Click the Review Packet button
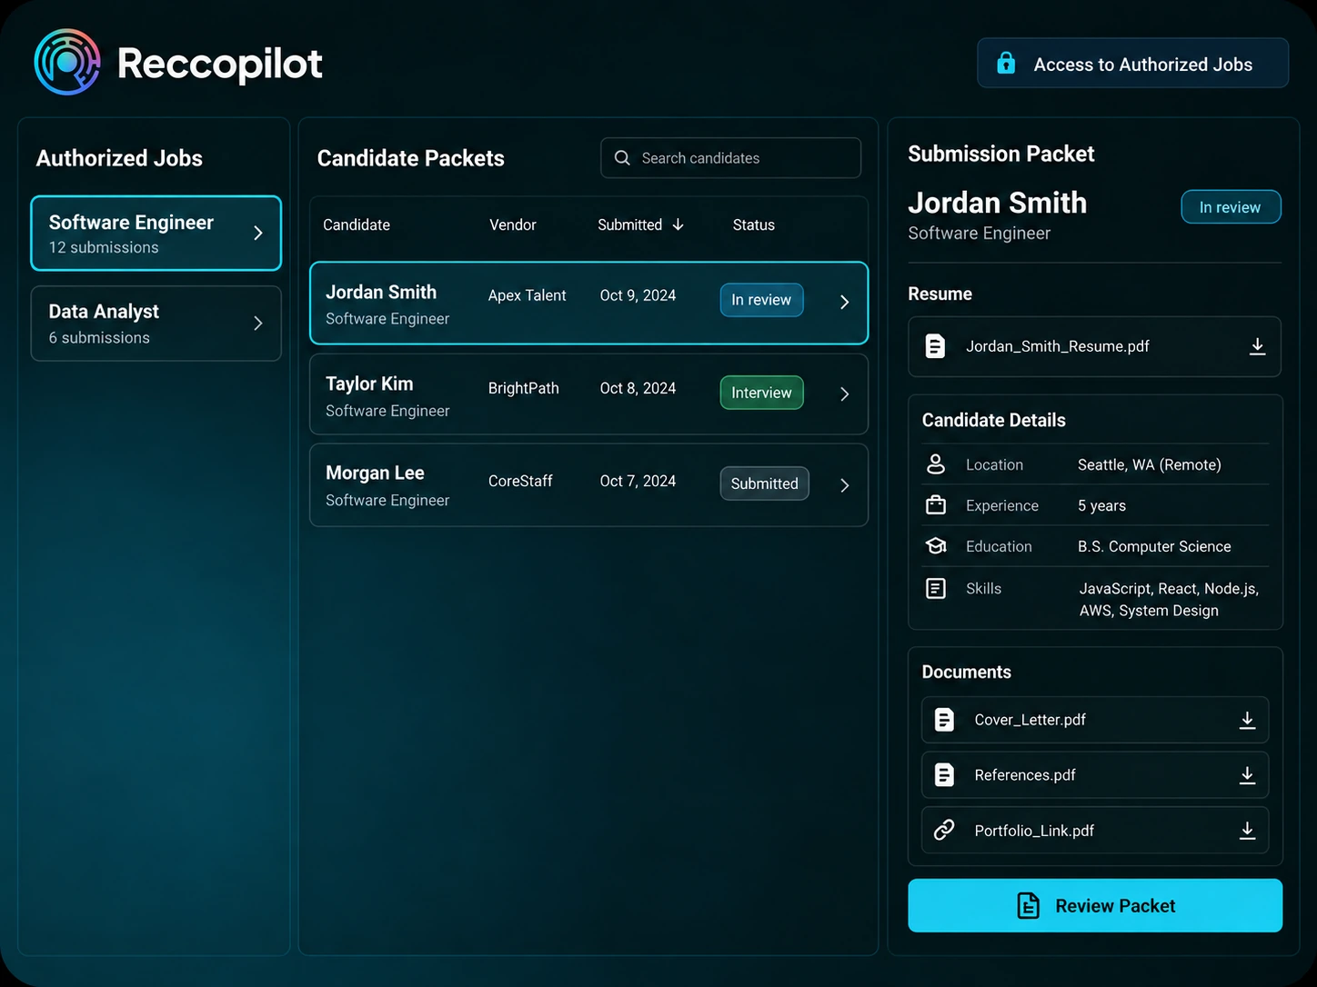 point(1095,905)
